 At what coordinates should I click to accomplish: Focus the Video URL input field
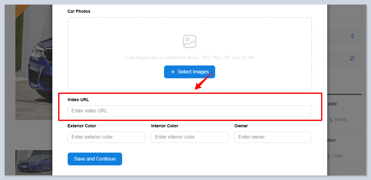point(189,111)
